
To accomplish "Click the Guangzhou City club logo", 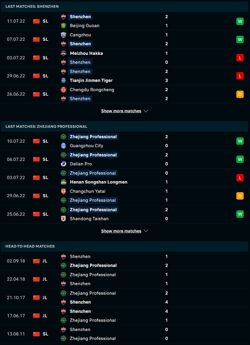I will [63, 146].
